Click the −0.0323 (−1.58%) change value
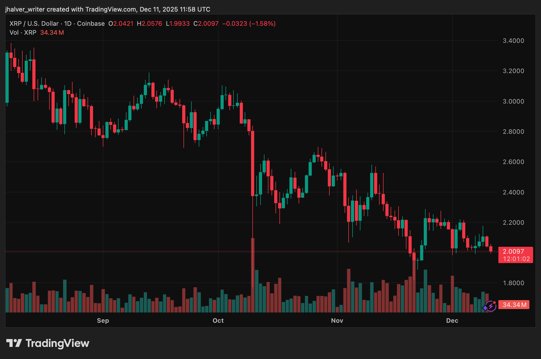The image size is (541, 359). pos(249,24)
